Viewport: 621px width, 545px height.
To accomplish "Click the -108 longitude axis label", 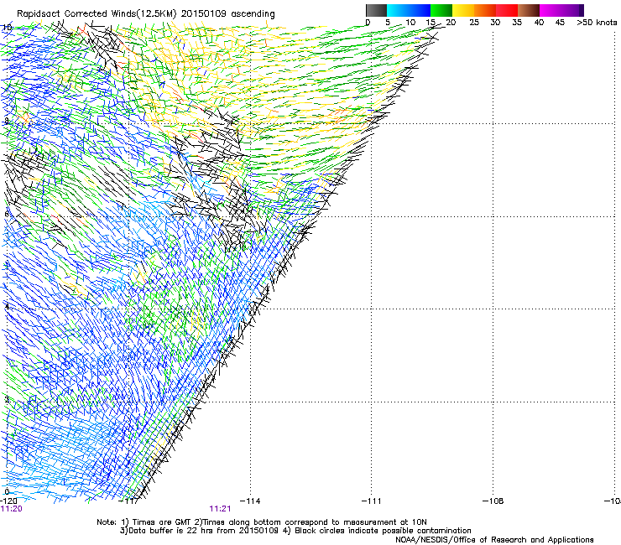I will pyautogui.click(x=493, y=501).
